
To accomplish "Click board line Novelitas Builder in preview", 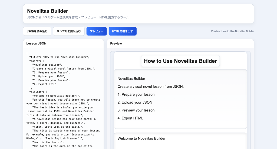I will coord(131,79).
